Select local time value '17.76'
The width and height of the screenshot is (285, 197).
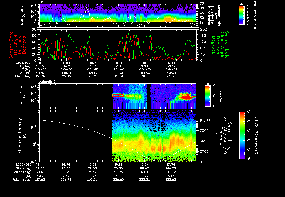(144, 176)
